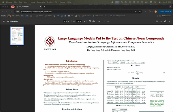Reload the current page

pos(11,11)
